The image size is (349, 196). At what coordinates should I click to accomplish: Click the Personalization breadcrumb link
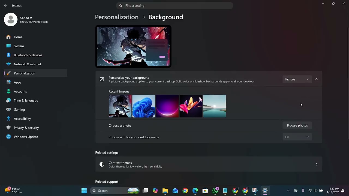coord(117,17)
